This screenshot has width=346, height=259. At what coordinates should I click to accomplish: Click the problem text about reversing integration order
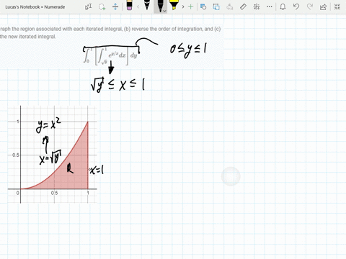pos(110,32)
